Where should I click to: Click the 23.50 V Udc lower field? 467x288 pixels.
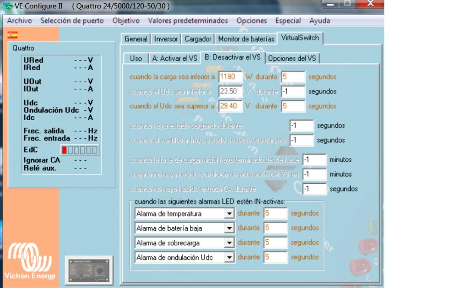230,92
